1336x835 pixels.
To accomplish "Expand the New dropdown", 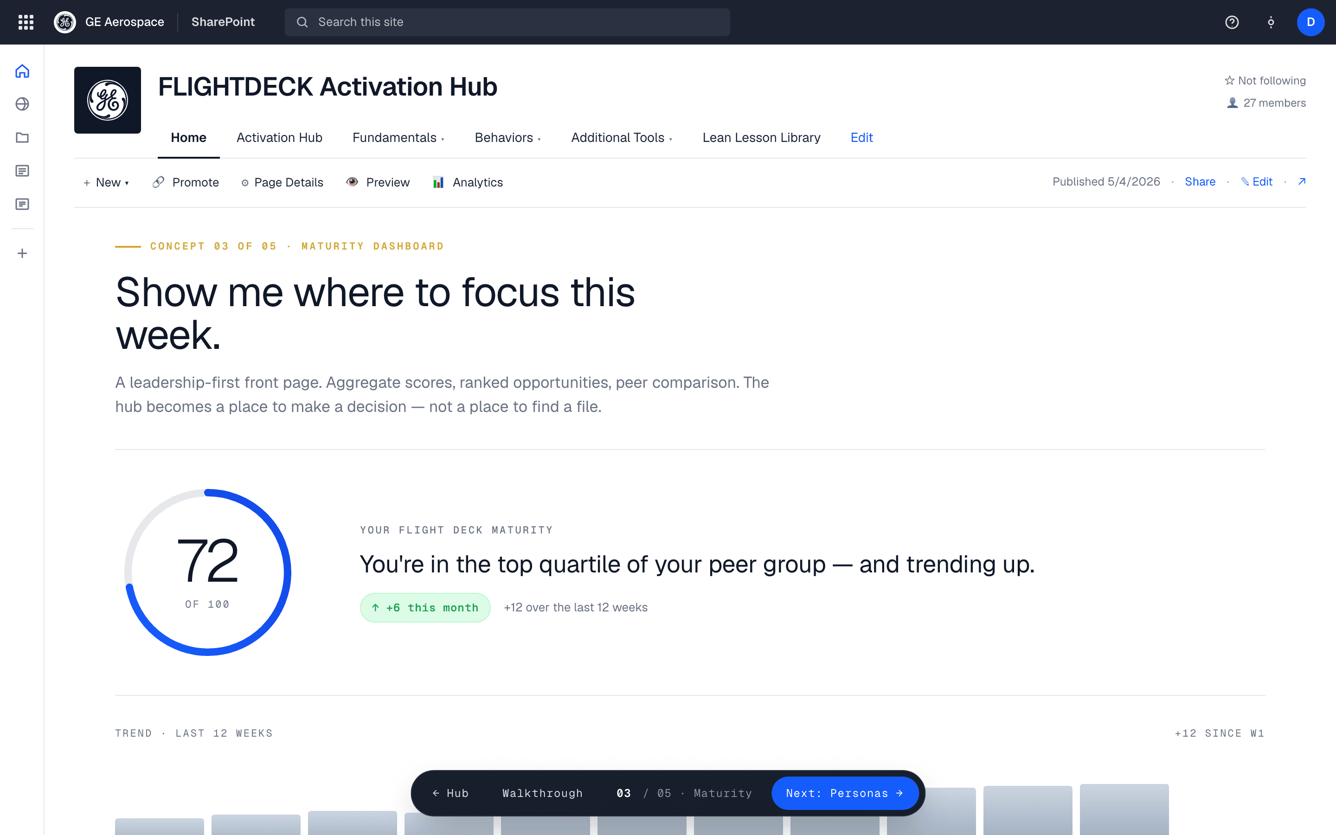I will click(106, 182).
